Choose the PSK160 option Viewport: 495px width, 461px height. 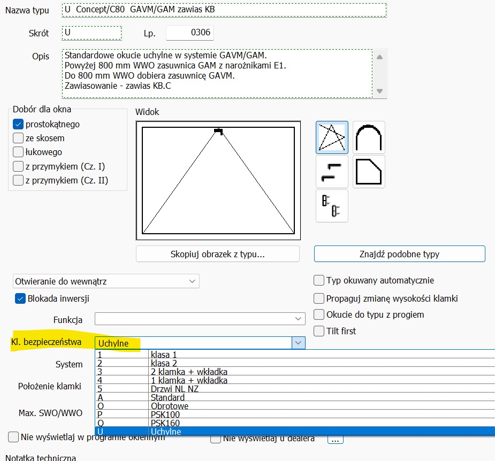(295, 423)
